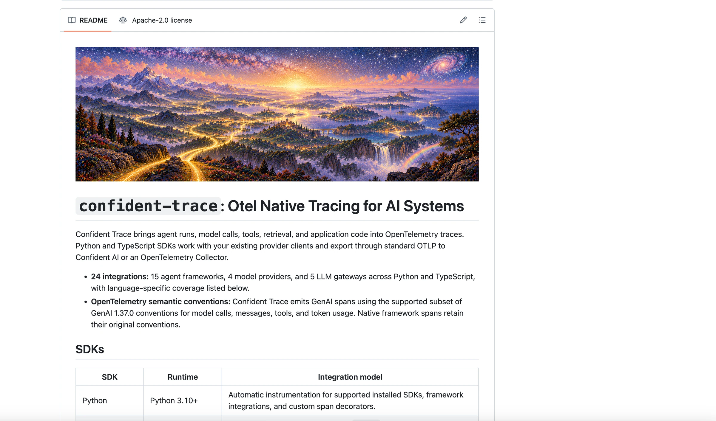Click the spiral galaxy in the banner
716x421 pixels.
point(444,64)
